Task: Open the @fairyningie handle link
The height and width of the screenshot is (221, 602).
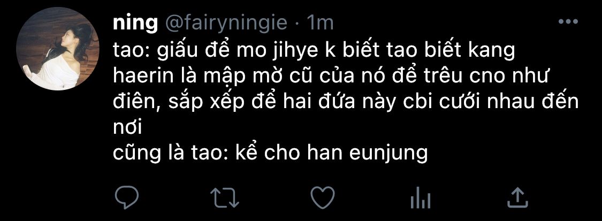Action: tap(226, 24)
